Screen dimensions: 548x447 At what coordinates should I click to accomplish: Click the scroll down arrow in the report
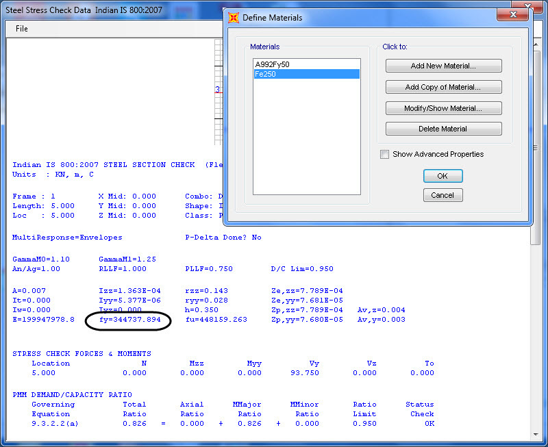coord(536,435)
